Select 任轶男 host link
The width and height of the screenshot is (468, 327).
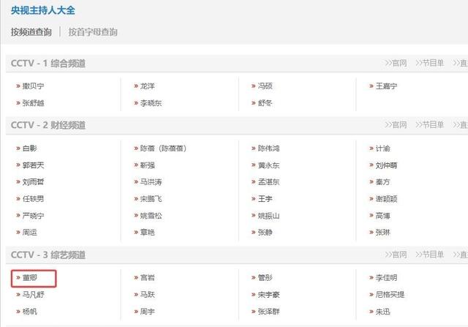[33, 198]
